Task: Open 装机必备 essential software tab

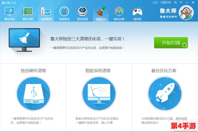Action: pyautogui.click(x=119, y=14)
